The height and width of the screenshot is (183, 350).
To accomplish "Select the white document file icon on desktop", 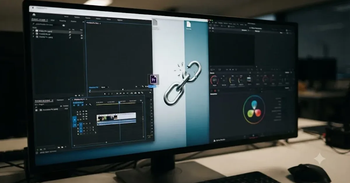I will (x=189, y=24).
